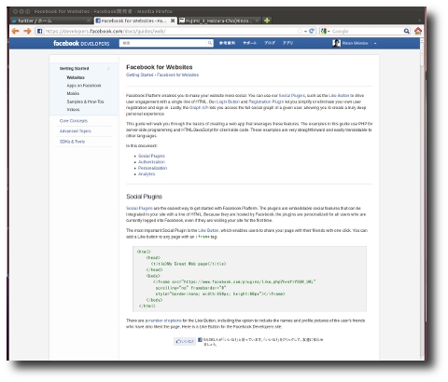448x382 pixels.
Task: Open the アプリ navigation item
Action: pos(287,43)
